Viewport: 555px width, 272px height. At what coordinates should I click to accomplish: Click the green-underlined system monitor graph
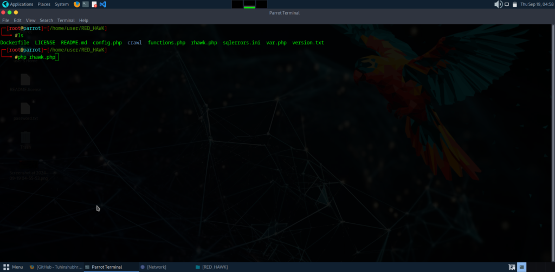coord(249,4)
